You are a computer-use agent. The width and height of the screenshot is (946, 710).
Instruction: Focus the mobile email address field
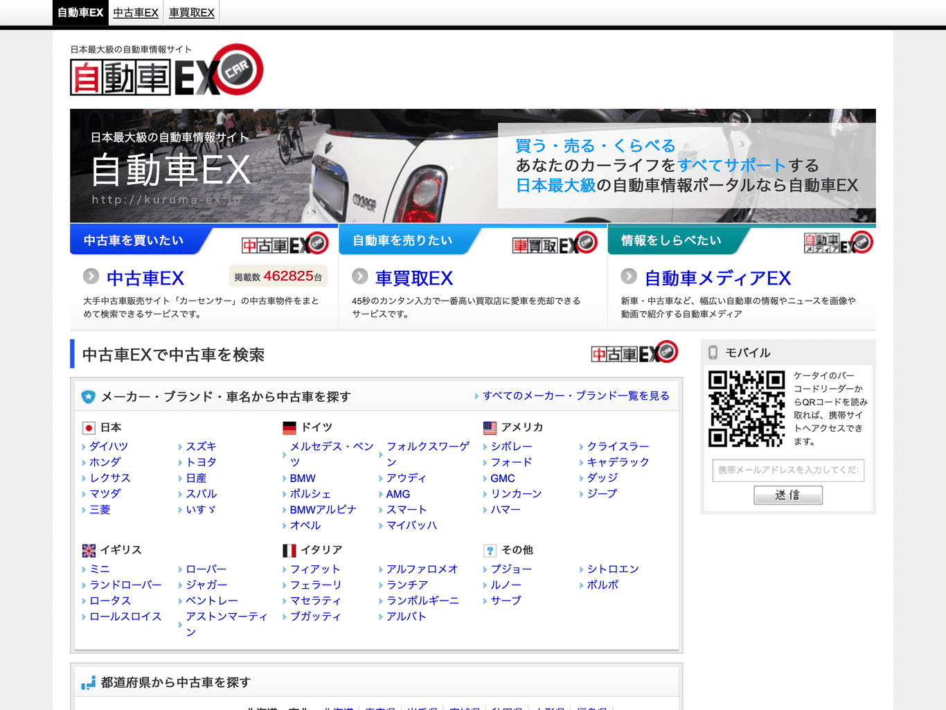click(x=788, y=470)
